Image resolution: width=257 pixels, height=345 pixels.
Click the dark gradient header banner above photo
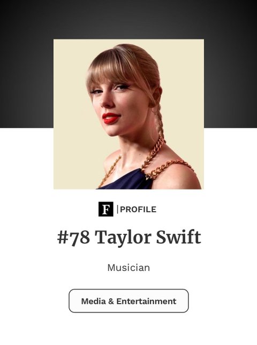tap(128, 19)
